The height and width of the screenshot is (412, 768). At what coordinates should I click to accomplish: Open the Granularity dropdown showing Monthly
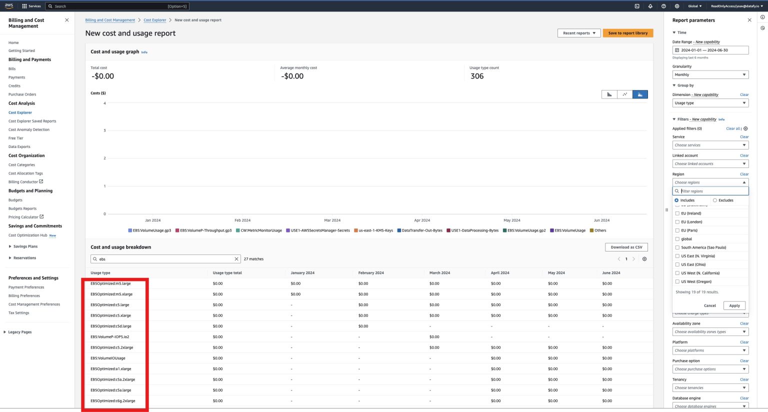click(710, 74)
